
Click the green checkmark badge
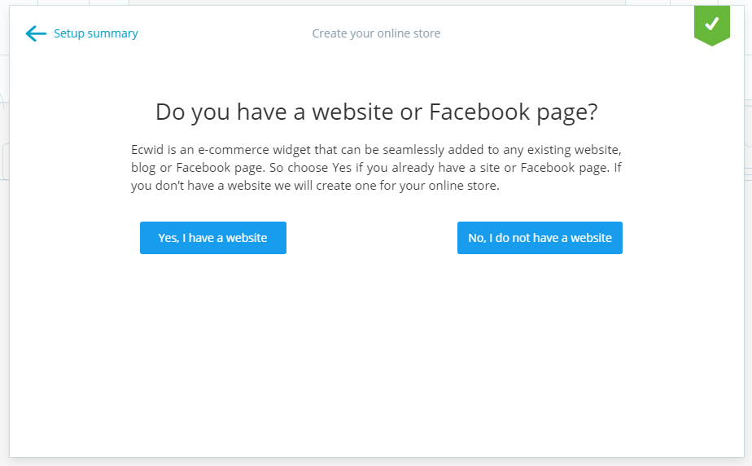[711, 24]
